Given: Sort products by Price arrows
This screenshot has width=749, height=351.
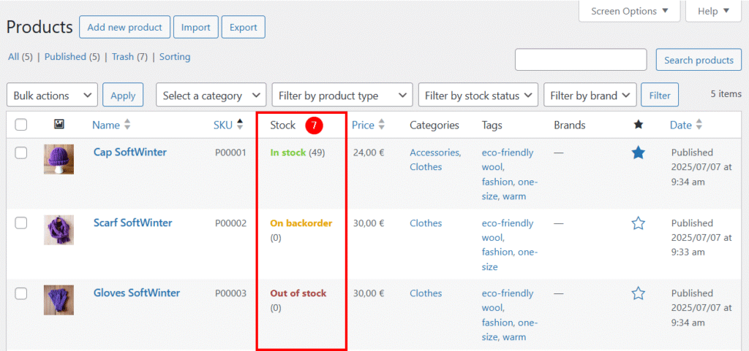Looking at the screenshot, I should tap(381, 125).
